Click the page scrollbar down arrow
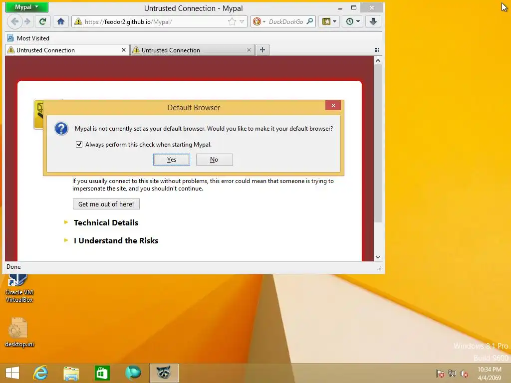The image size is (511, 383). coord(378,257)
